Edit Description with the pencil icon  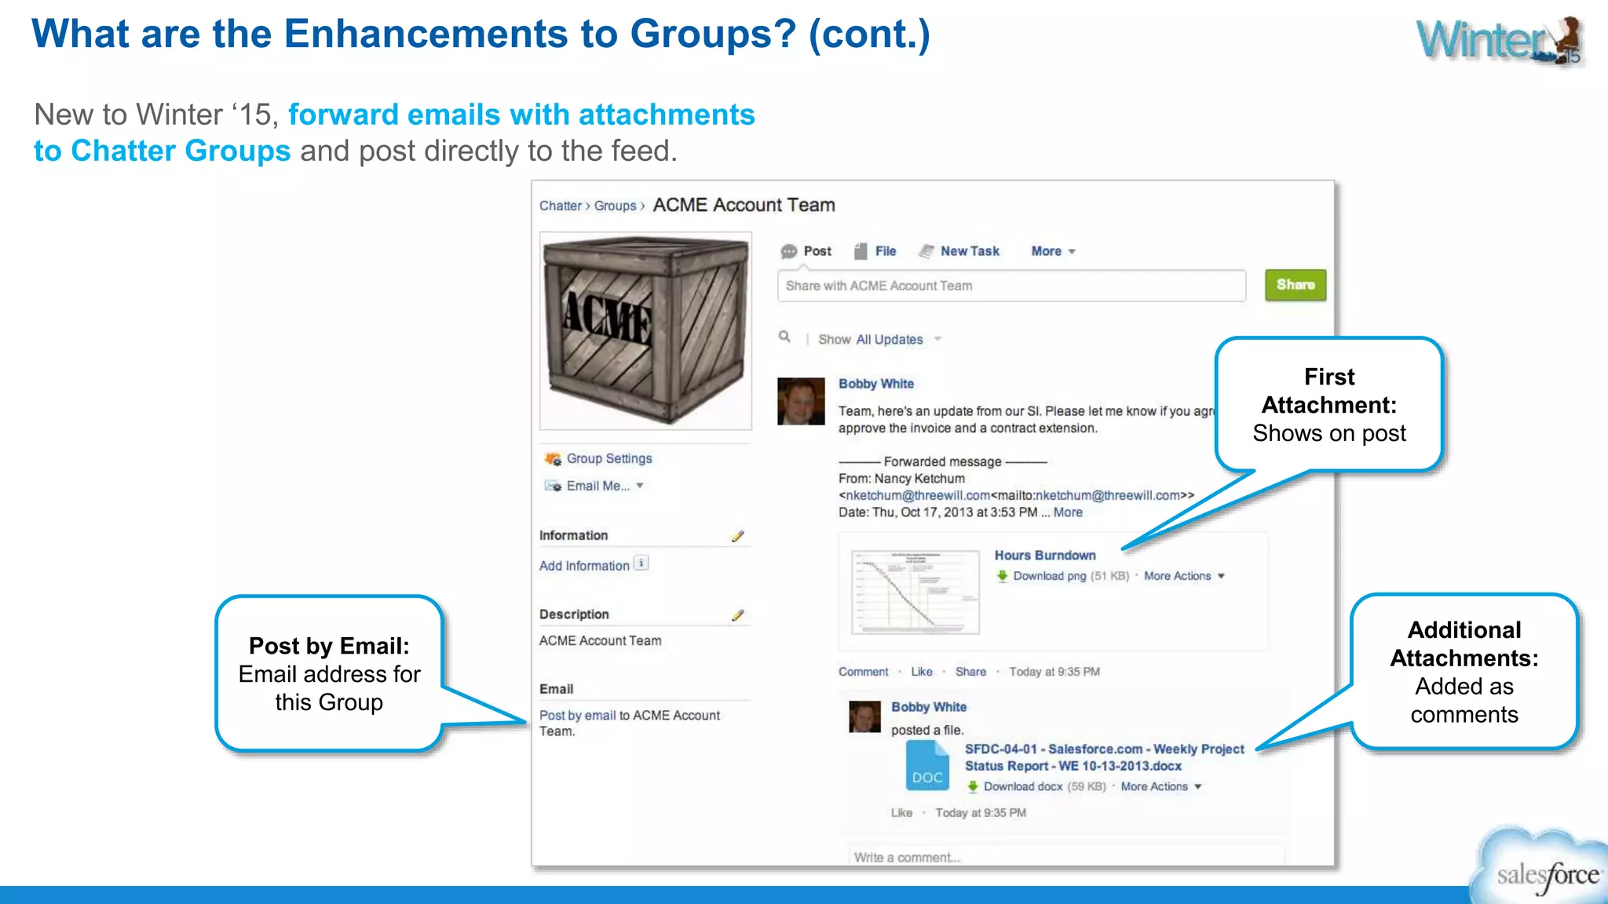pyautogui.click(x=737, y=615)
